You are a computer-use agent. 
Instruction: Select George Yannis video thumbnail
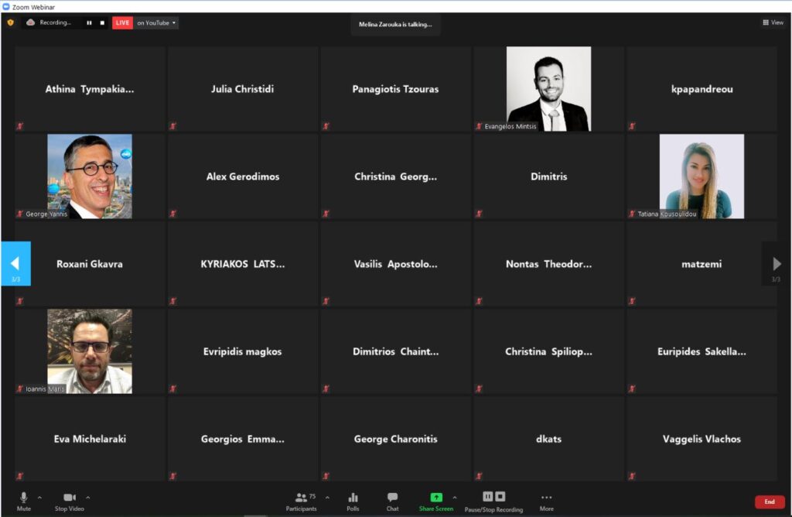[x=90, y=176]
